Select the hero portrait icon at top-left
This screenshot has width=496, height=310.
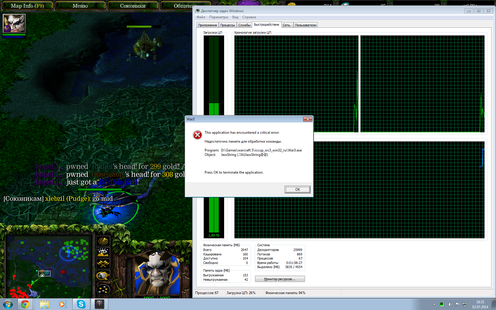tap(14, 24)
